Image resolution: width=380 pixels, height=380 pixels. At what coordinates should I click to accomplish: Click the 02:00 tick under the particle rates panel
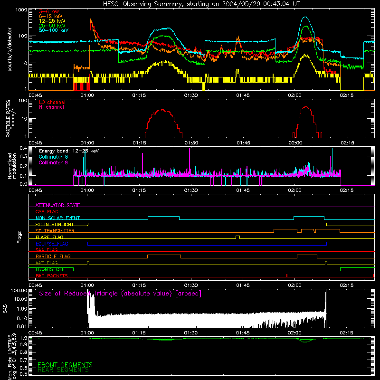click(x=295, y=143)
